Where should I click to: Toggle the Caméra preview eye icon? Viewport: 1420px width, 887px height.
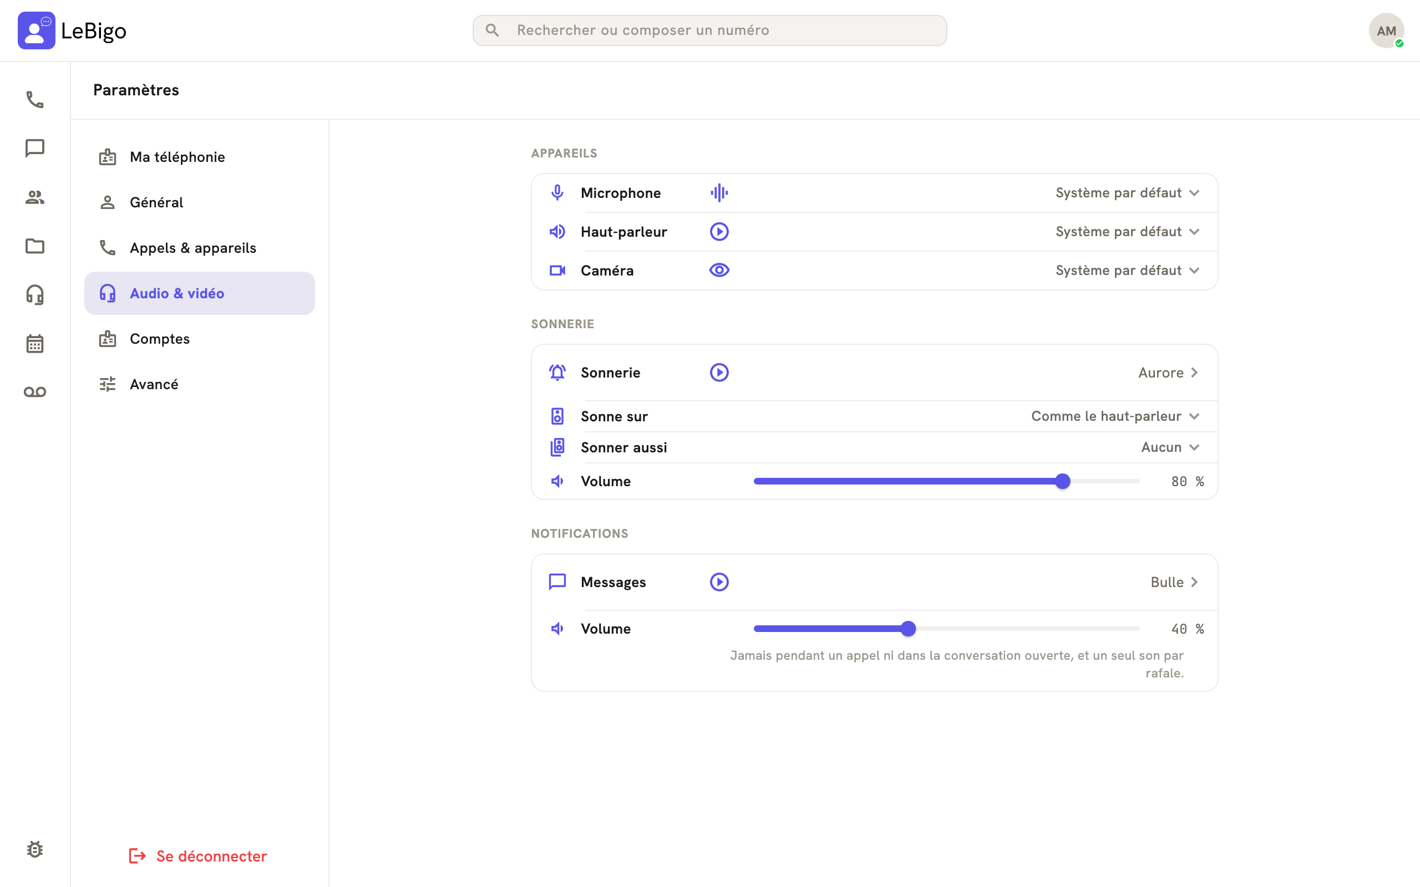pos(719,271)
